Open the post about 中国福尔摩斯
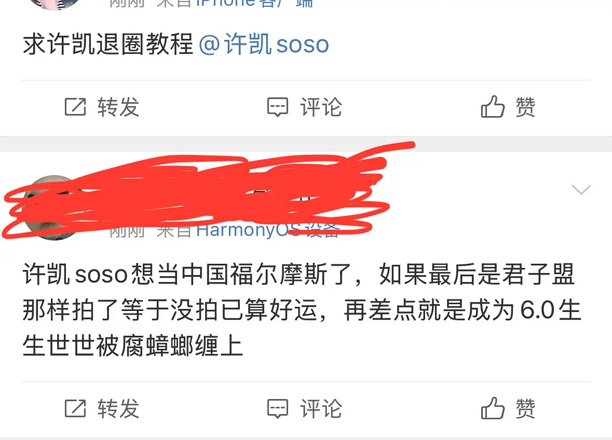 302,310
